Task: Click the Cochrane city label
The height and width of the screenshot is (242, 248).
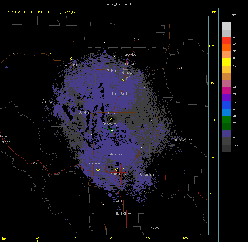Action: click(93, 163)
